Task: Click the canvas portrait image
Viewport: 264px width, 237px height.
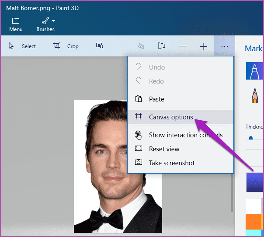Action: [x=118, y=167]
